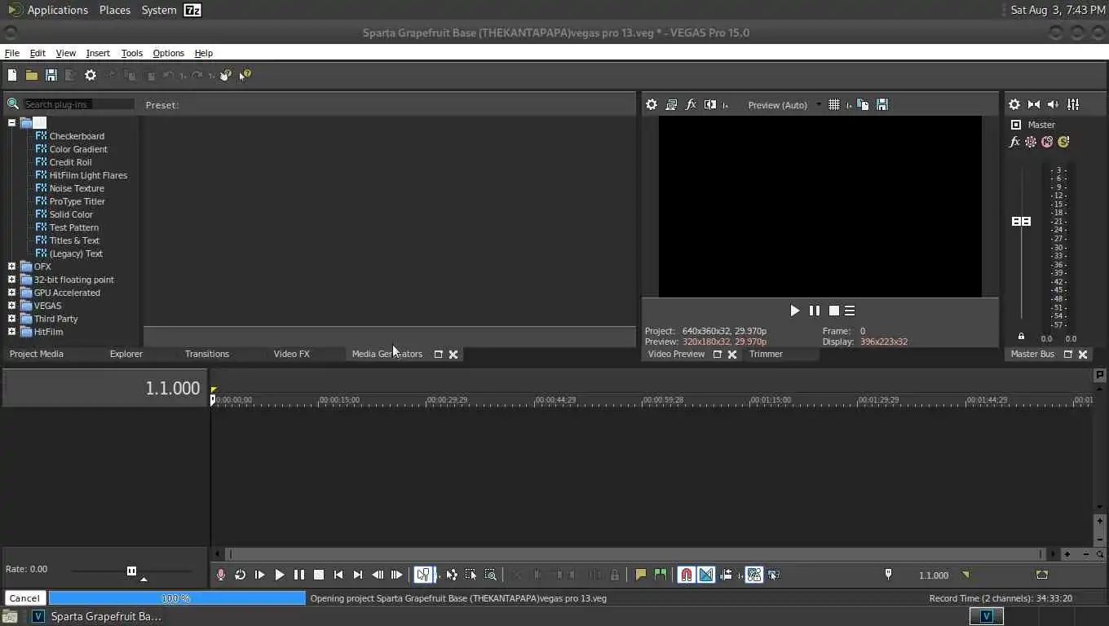Open Video Preview project properties gear
Screen dimensions: 1109x626
point(652,104)
